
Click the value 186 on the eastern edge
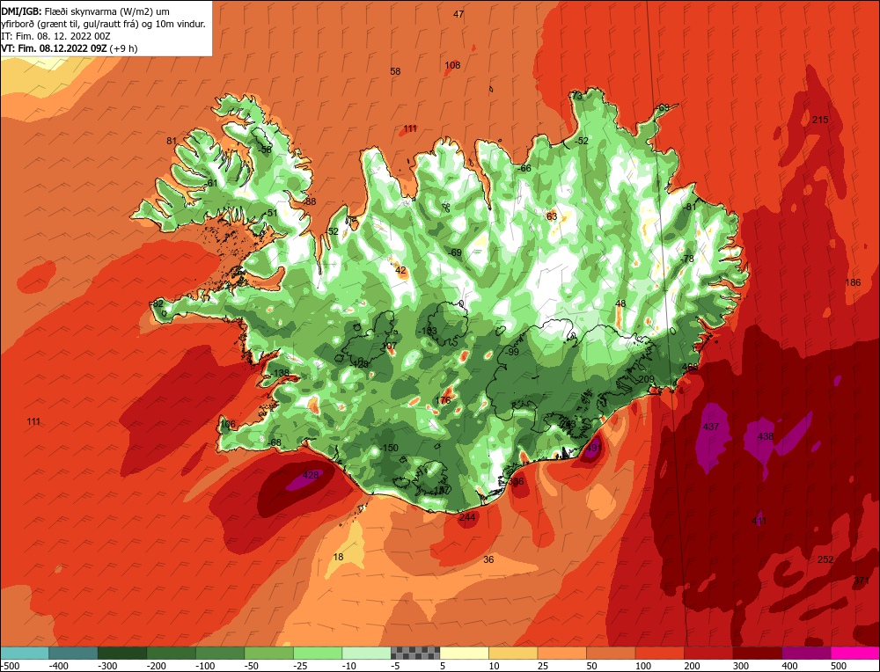coord(853,282)
